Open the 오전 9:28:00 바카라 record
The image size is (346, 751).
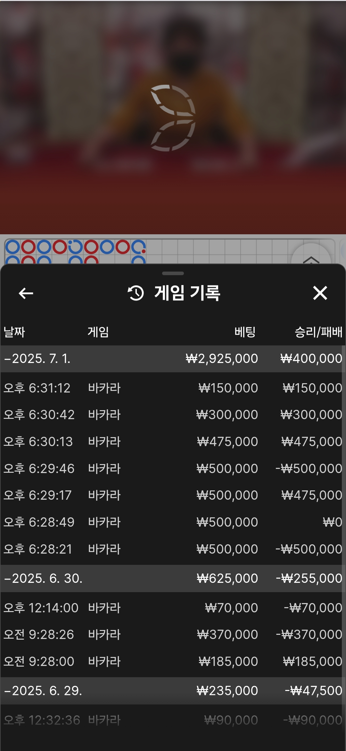pos(173,661)
